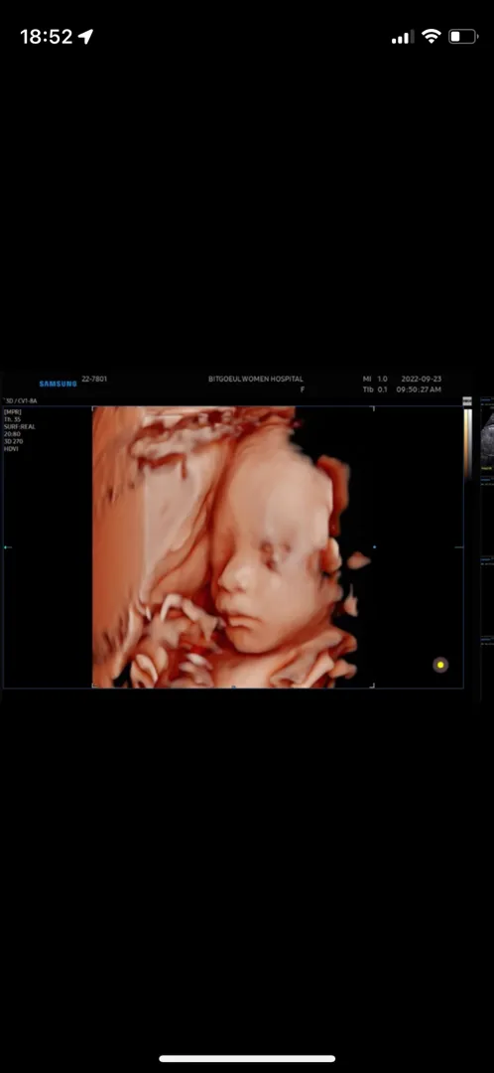The width and height of the screenshot is (494, 1073).
Task: Tap the yellow dot cursor marker
Action: tap(440, 665)
